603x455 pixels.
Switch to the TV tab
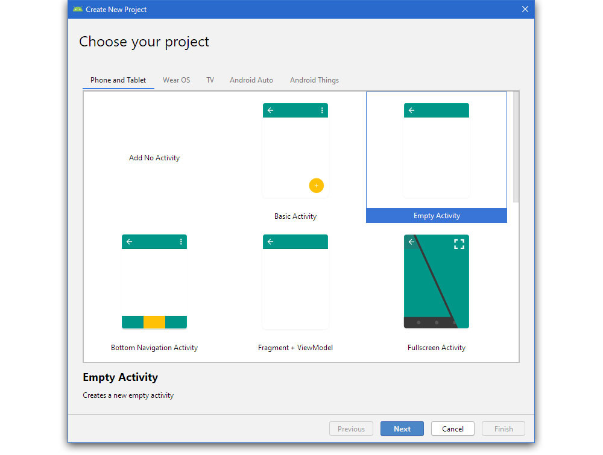[210, 80]
